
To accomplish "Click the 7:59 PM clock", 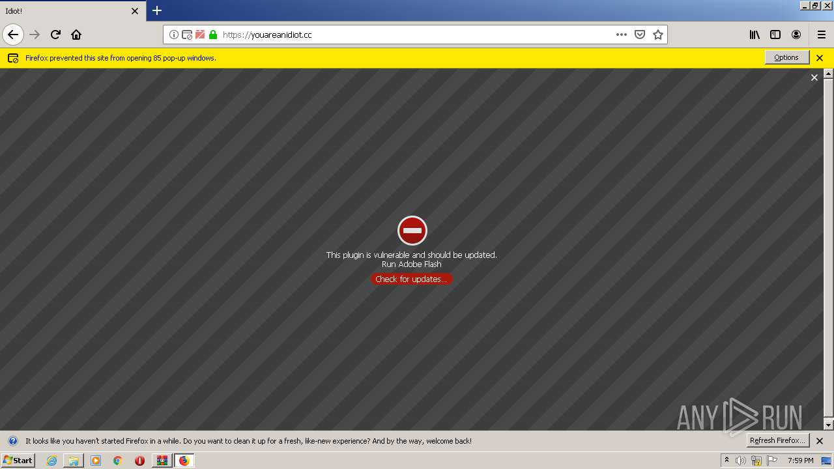I will (801, 461).
